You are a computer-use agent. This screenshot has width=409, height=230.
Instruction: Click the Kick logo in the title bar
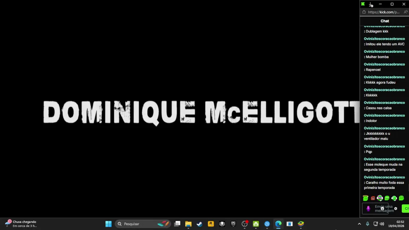363,4
